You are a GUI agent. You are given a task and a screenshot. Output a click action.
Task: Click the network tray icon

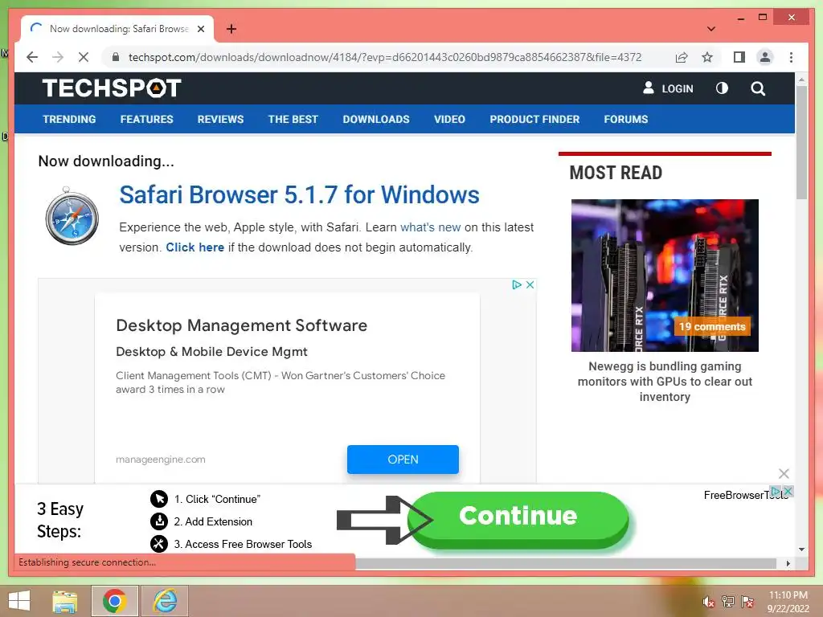tap(727, 601)
